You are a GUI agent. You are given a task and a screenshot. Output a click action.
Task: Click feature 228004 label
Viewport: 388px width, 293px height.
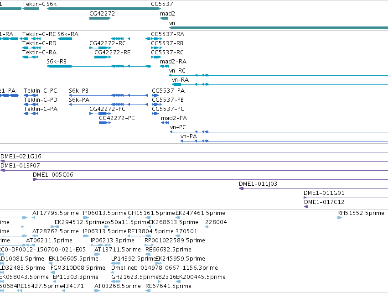click(x=216, y=222)
